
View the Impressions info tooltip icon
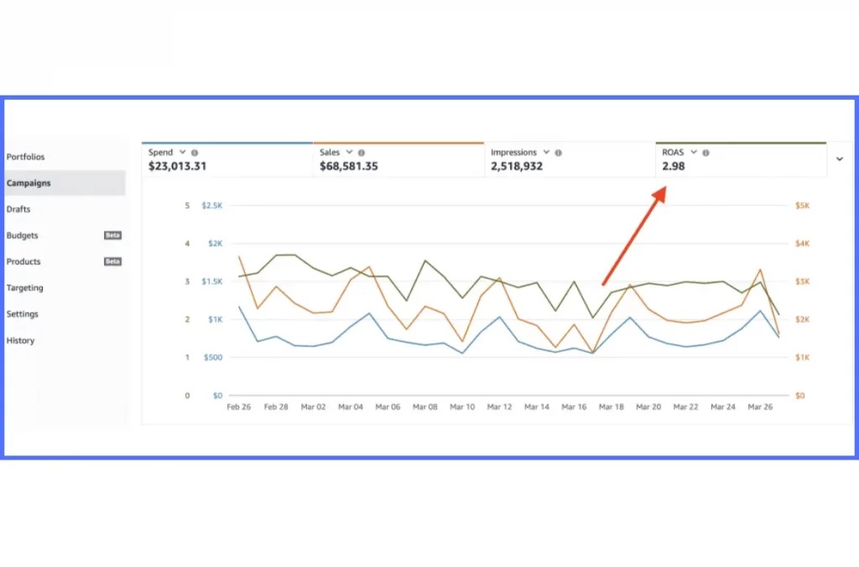point(559,153)
